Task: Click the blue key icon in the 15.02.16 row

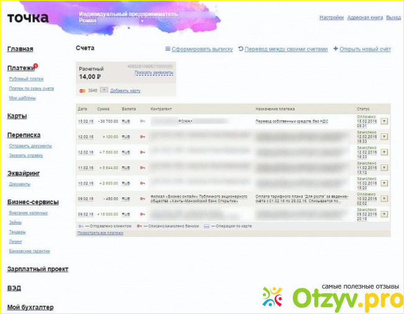Action: [142, 121]
